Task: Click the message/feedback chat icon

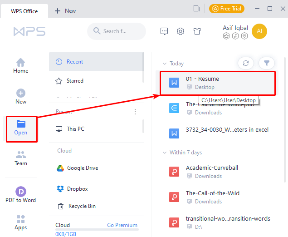Action: pos(164,31)
